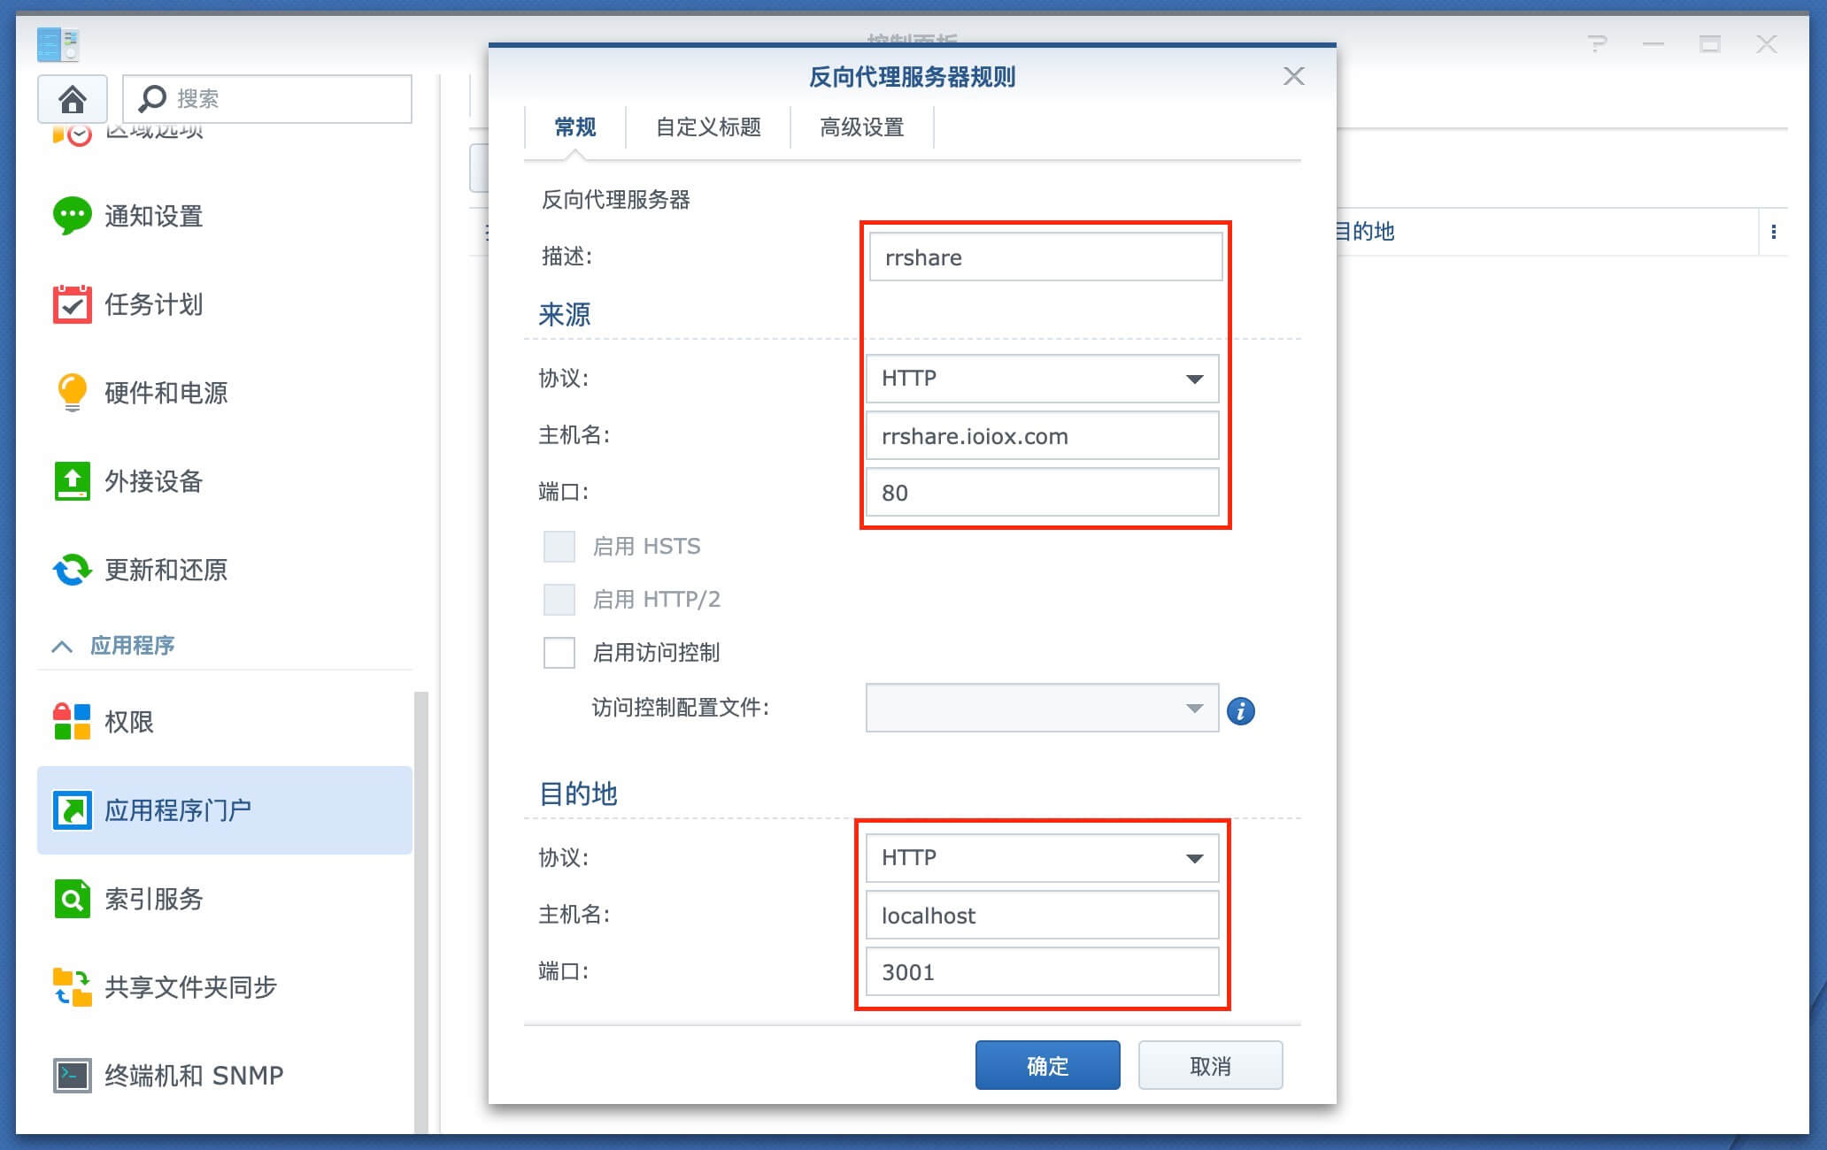Toggle the 启用 HTTP/2 checkbox
The image size is (1827, 1150).
[559, 600]
